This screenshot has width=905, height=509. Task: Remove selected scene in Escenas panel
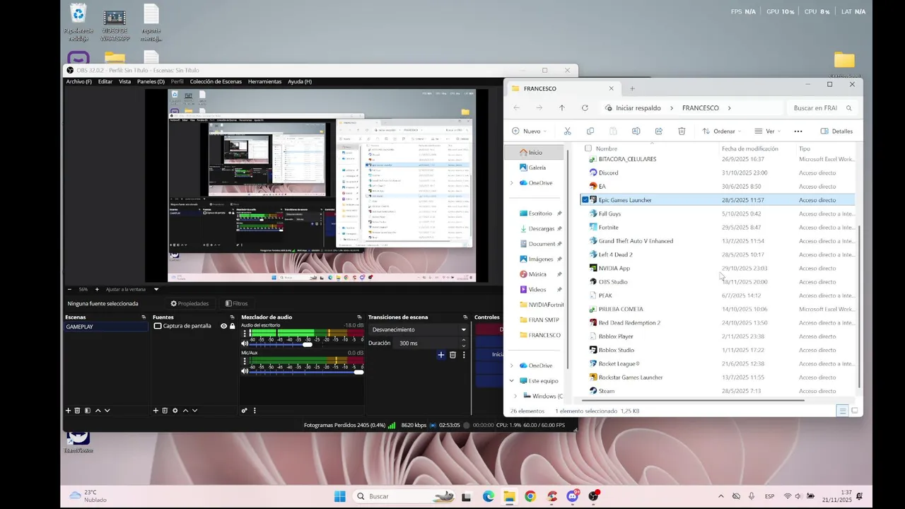(78, 411)
